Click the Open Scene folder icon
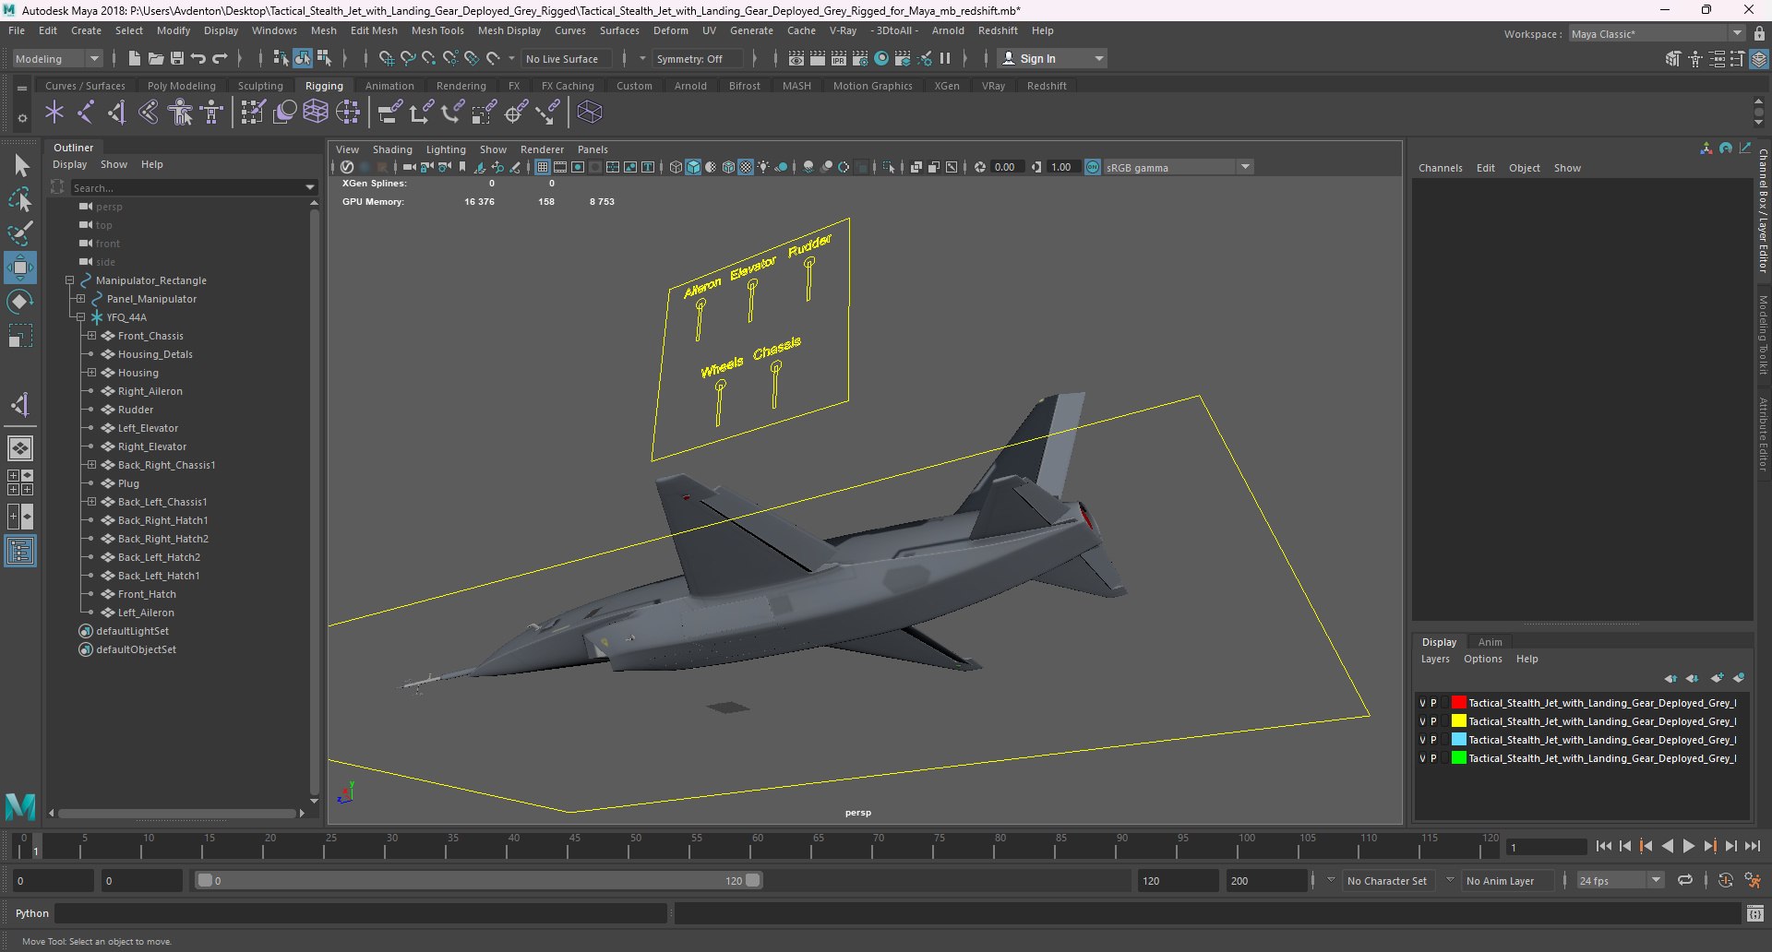The height and width of the screenshot is (952, 1772). point(156,58)
